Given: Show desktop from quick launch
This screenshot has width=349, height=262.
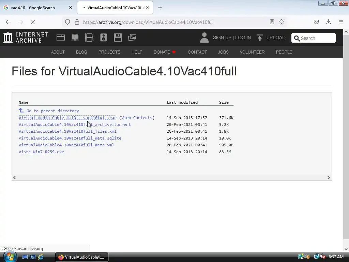Looking at the screenshot, I should 25,257.
